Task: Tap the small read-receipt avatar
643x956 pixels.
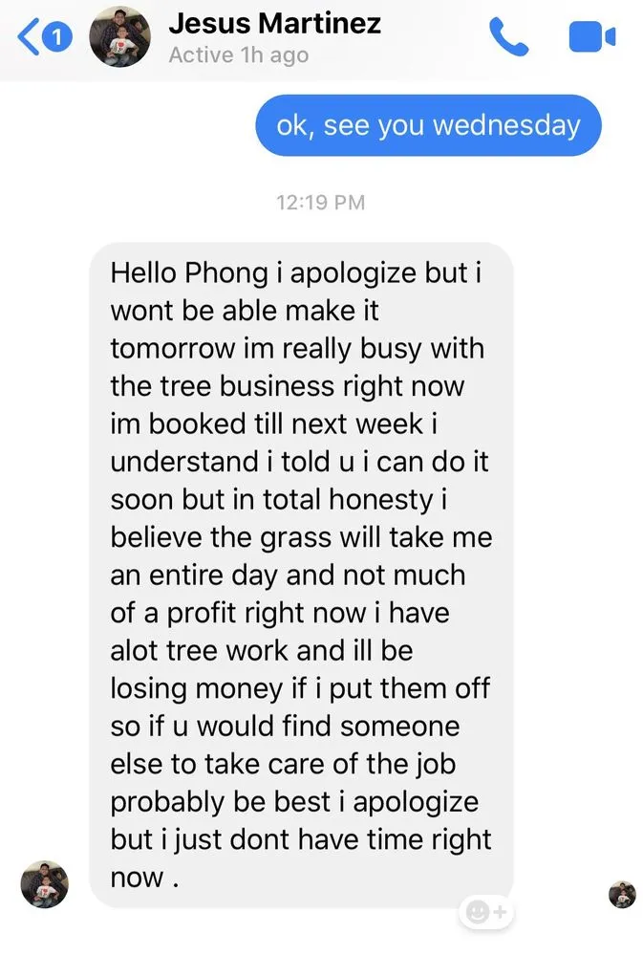Action: (x=622, y=895)
